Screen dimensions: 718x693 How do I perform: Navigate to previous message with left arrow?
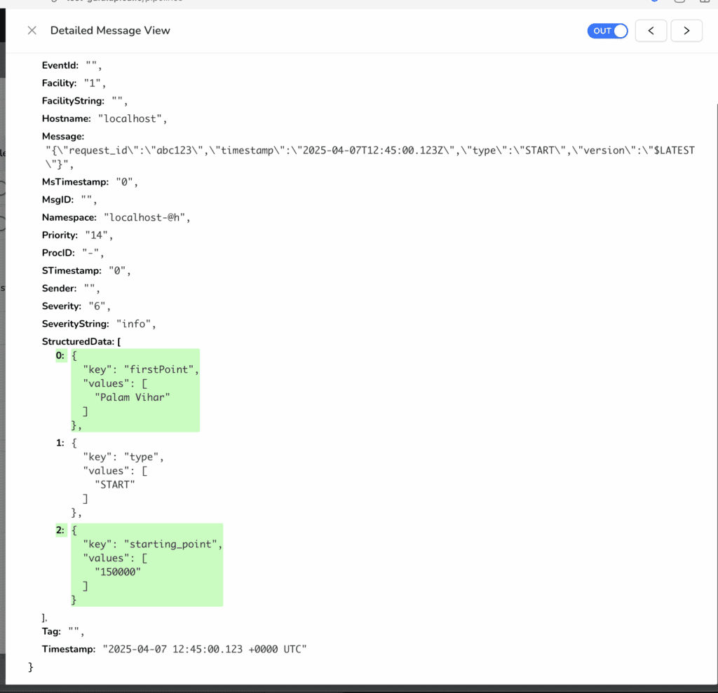pyautogui.click(x=651, y=30)
